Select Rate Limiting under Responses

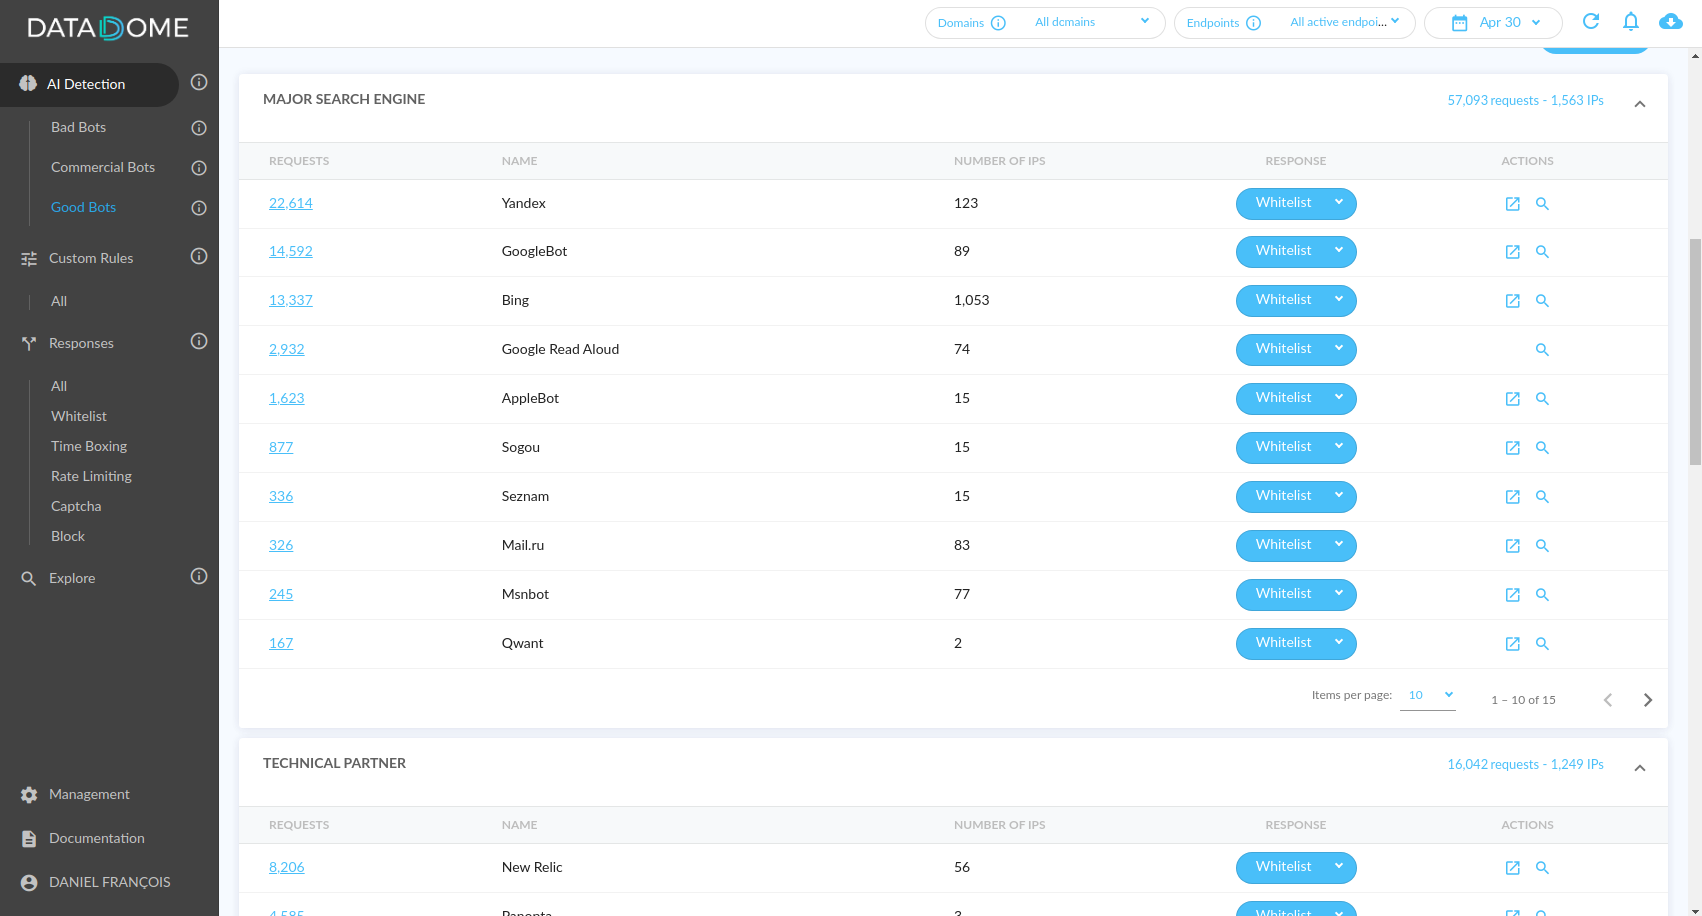pyautogui.click(x=91, y=476)
